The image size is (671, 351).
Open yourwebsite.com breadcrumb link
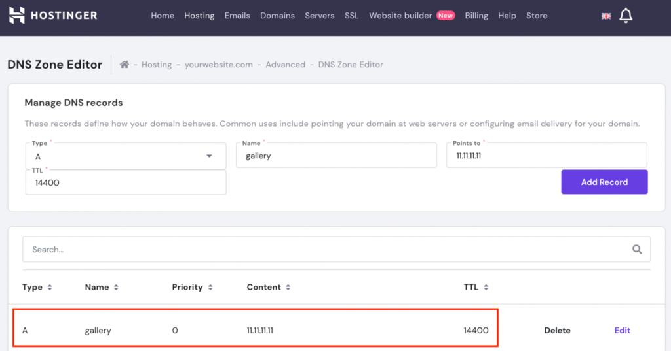[x=219, y=65]
